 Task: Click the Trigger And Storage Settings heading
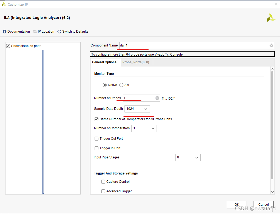(x=116, y=173)
